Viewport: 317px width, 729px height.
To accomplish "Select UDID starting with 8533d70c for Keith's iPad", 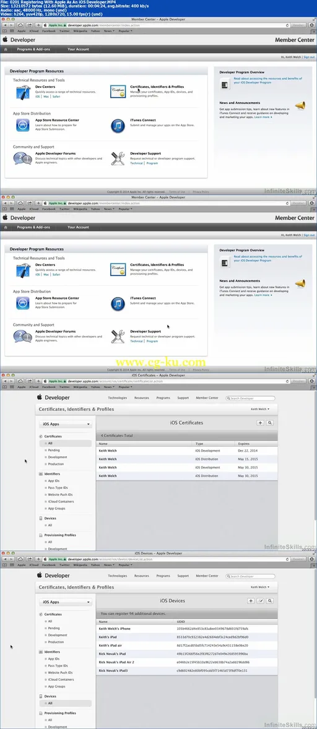I will (212, 637).
